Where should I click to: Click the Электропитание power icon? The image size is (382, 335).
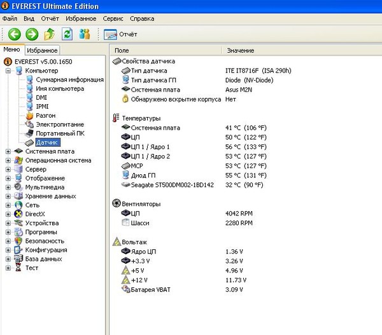pyautogui.click(x=29, y=125)
